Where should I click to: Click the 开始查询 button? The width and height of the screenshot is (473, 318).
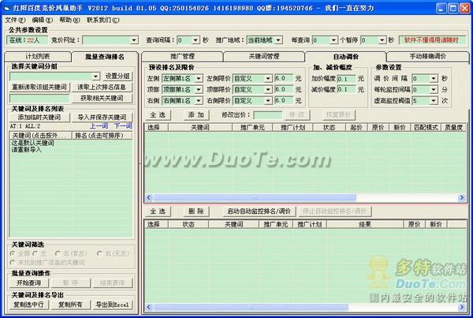click(28, 283)
